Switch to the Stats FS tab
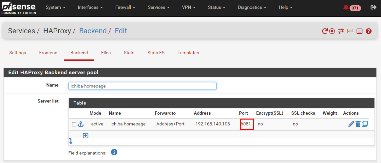The image size is (381, 163). [x=156, y=53]
